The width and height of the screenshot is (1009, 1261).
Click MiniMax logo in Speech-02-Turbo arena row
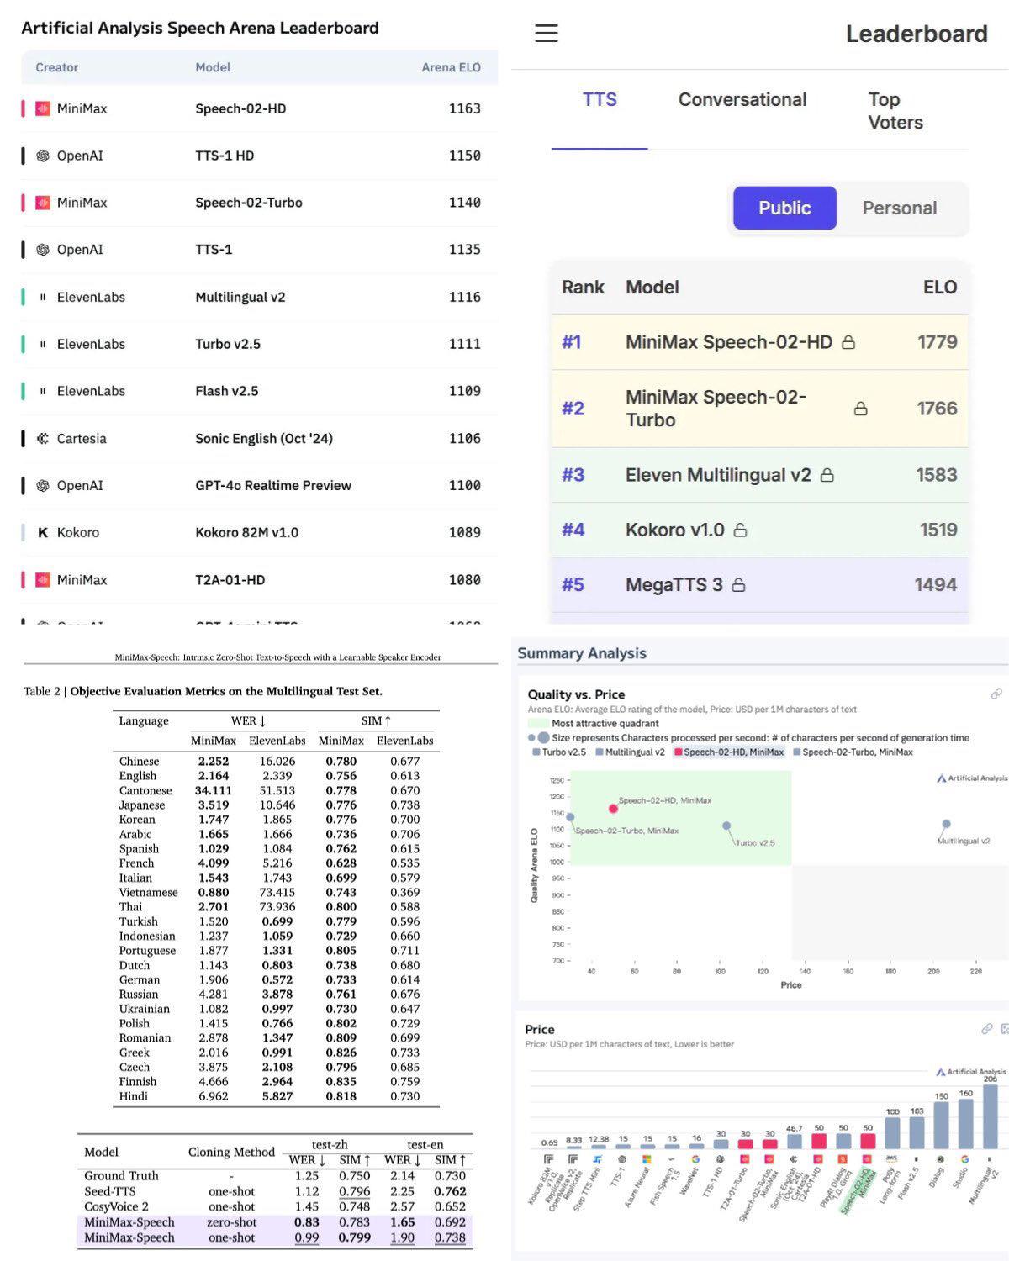click(43, 203)
